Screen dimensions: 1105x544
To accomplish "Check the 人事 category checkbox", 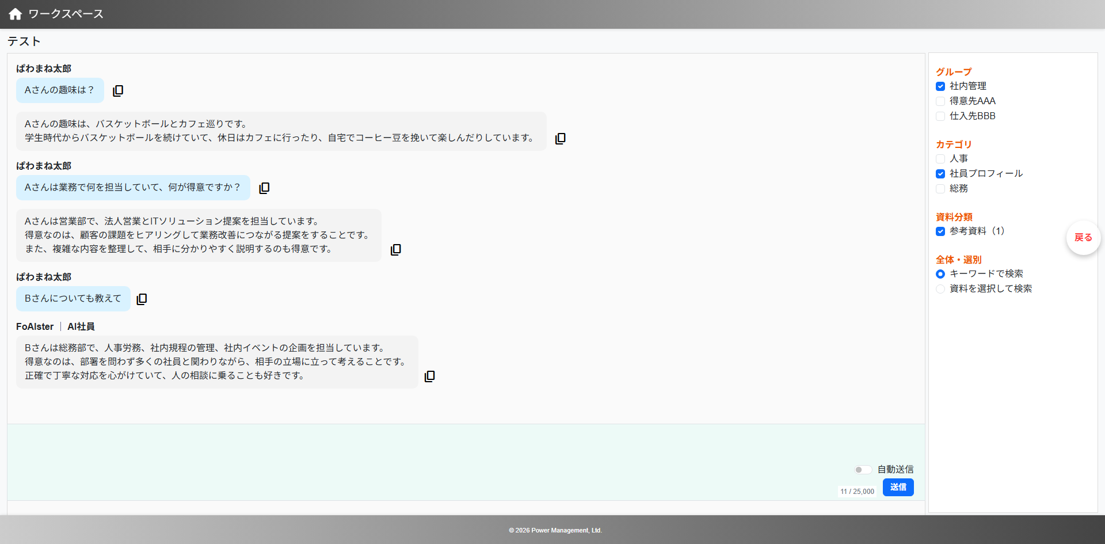I will (x=940, y=159).
